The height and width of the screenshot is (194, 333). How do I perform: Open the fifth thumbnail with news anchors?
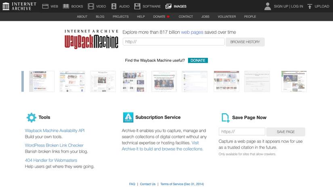point(164,81)
